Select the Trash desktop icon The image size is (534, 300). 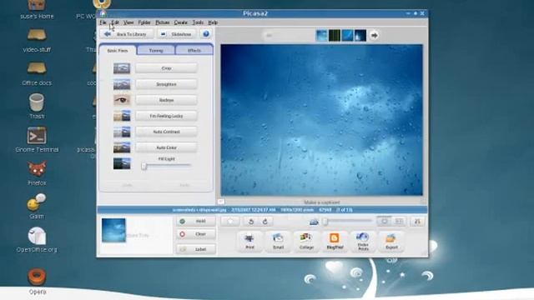[37, 107]
